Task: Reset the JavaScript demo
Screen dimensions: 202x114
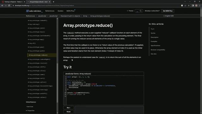Action: coord(68,112)
